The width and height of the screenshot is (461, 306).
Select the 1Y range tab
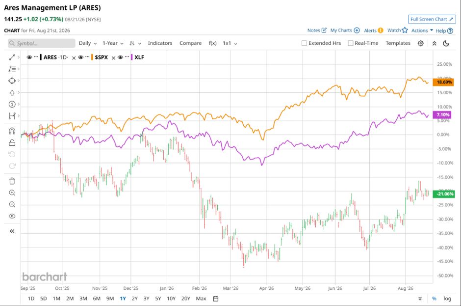point(123,299)
